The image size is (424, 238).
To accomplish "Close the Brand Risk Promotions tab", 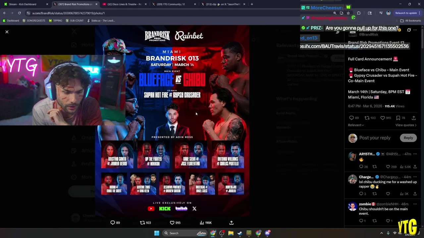I will pyautogui.click(x=96, y=4).
